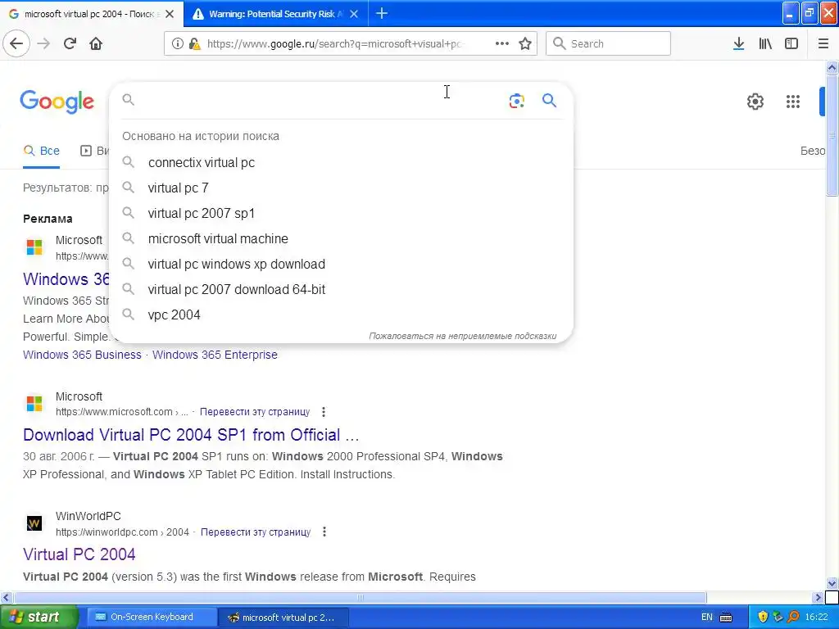Open the Google apps grid
This screenshot has width=839, height=629.
coord(793,102)
